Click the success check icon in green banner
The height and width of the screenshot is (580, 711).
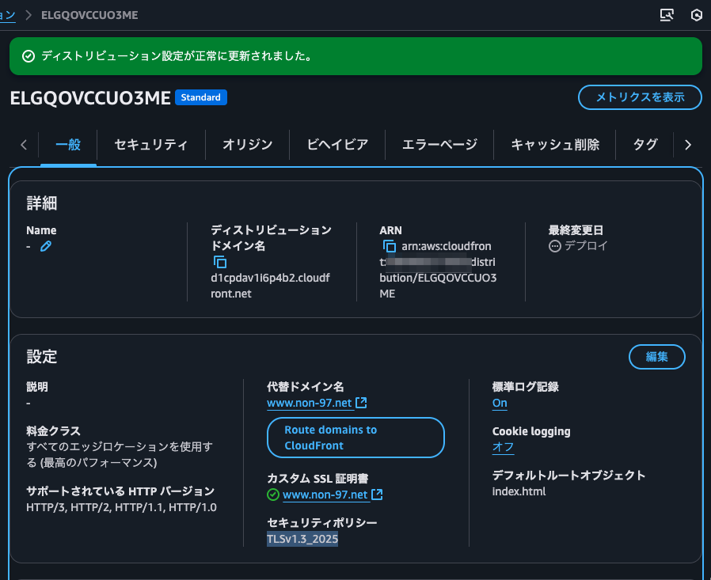(x=29, y=56)
